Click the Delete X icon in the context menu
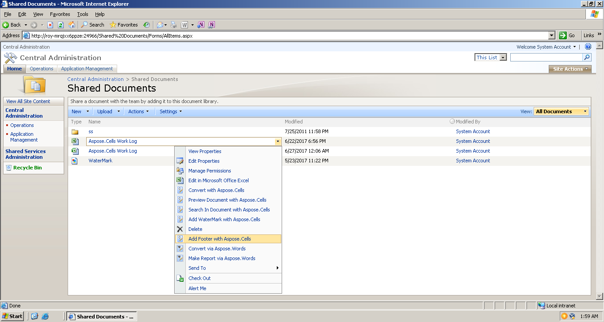Viewport: 604px width, 322px height. coord(180,229)
